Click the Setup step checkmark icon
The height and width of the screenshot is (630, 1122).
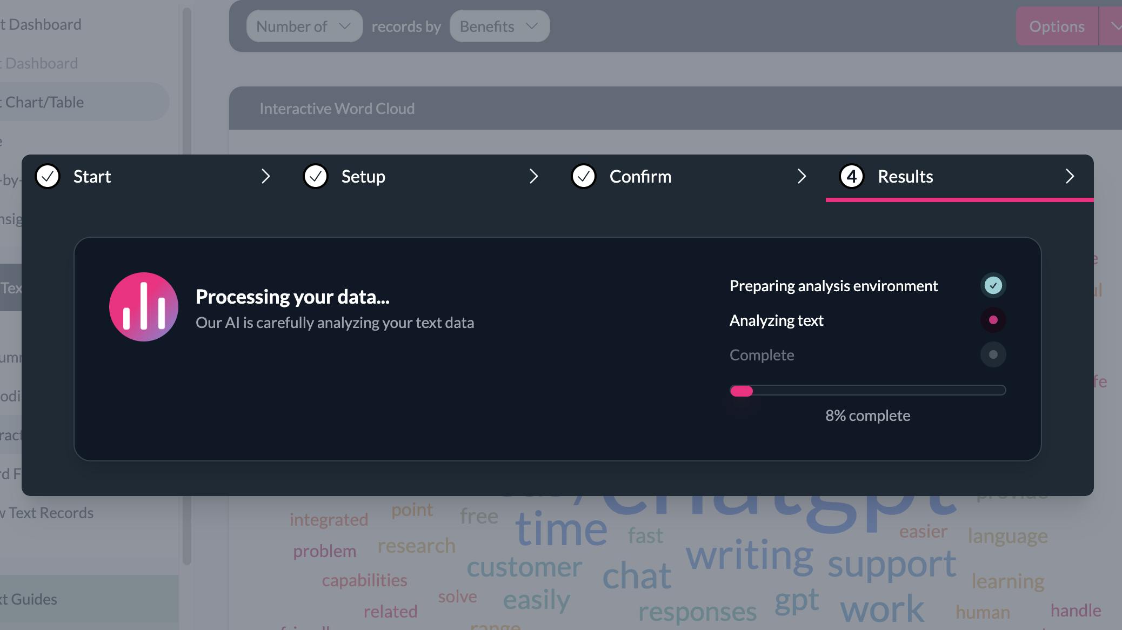click(316, 176)
